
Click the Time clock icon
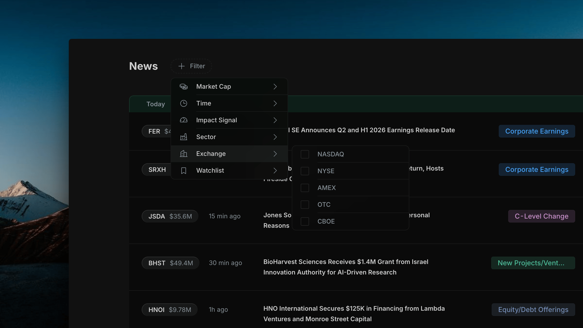[184, 103]
